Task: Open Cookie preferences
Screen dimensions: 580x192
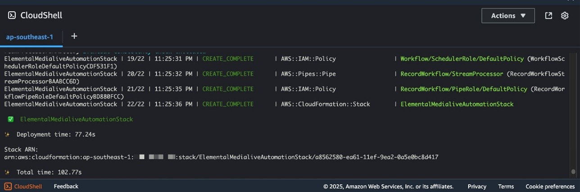Action: pos(550,186)
